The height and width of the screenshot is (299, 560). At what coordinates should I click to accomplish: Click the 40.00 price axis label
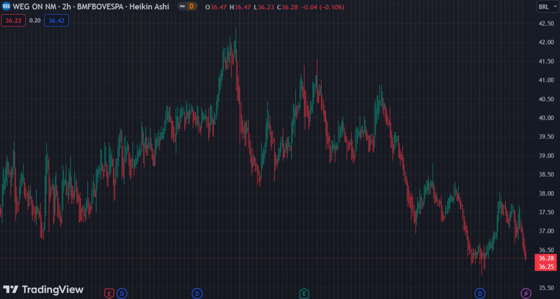(546, 118)
